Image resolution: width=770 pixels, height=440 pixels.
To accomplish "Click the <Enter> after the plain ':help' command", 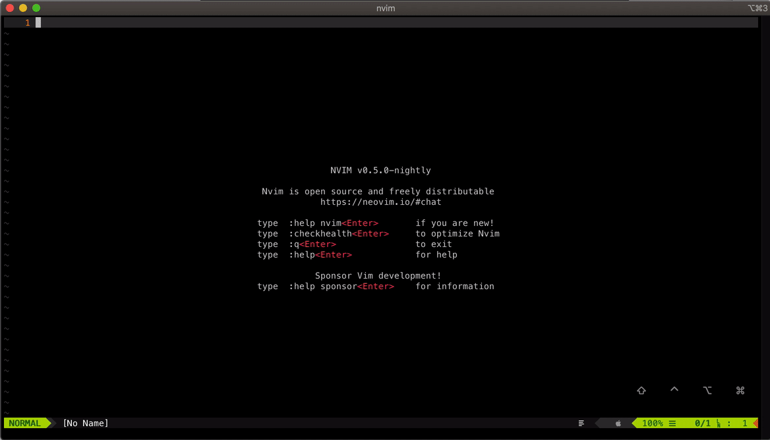I will pos(334,255).
